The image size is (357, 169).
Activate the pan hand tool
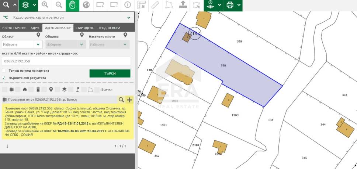pos(72,5)
